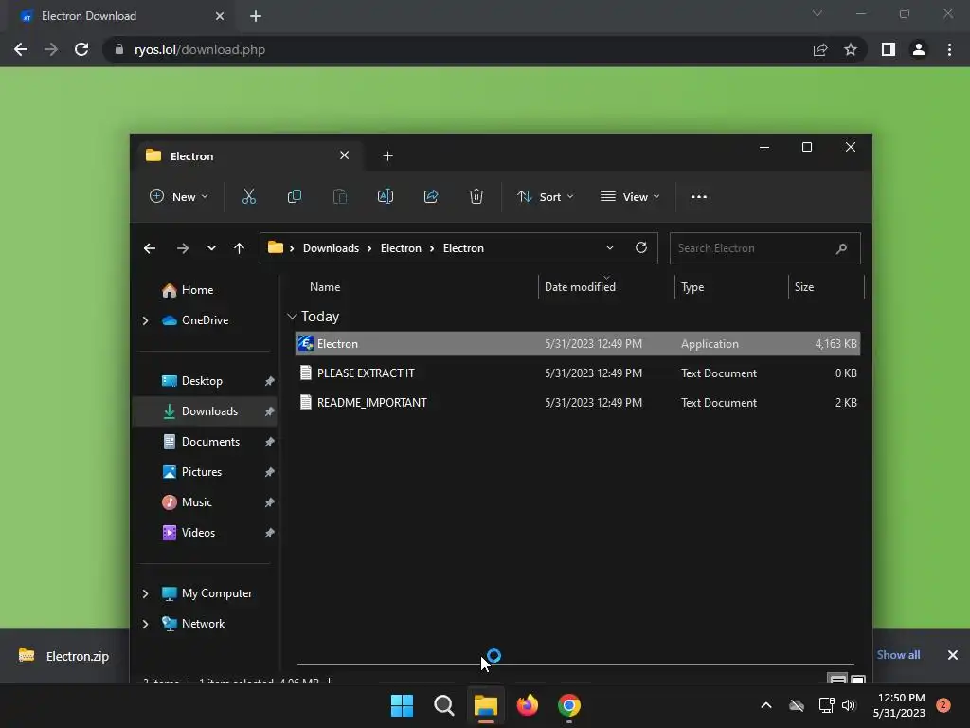Open Chrome three-dot menu
Viewport: 970px width, 728px height.
click(949, 49)
